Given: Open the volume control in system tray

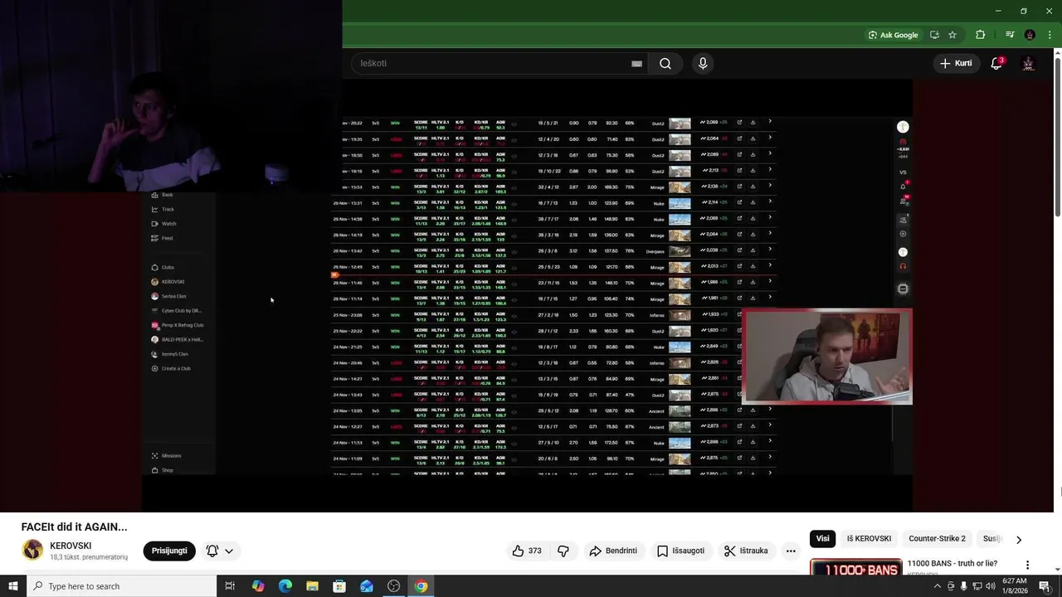Looking at the screenshot, I should [x=990, y=586].
